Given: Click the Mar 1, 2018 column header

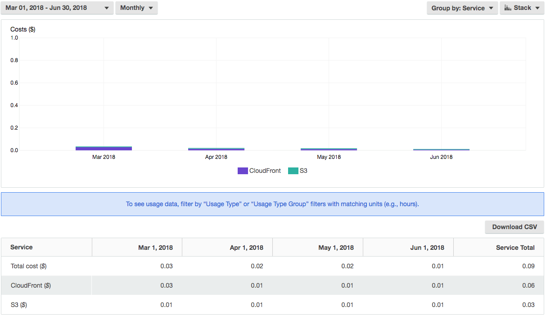Looking at the screenshot, I should [155, 248].
